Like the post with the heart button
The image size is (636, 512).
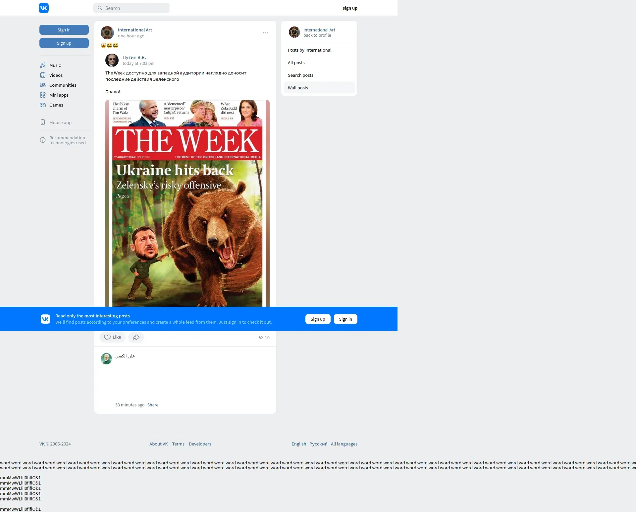tap(113, 337)
